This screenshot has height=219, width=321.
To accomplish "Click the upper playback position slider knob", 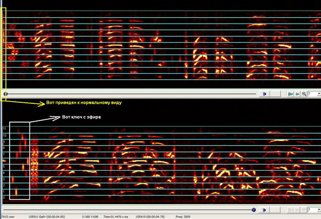I will (x=5, y=94).
